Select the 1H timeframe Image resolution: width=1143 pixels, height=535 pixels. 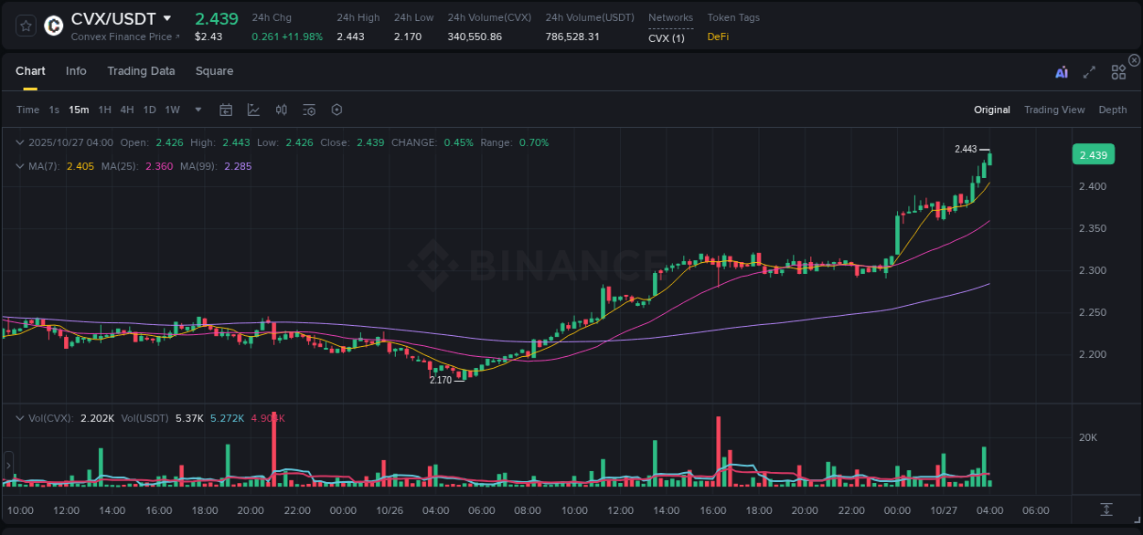[x=104, y=109]
